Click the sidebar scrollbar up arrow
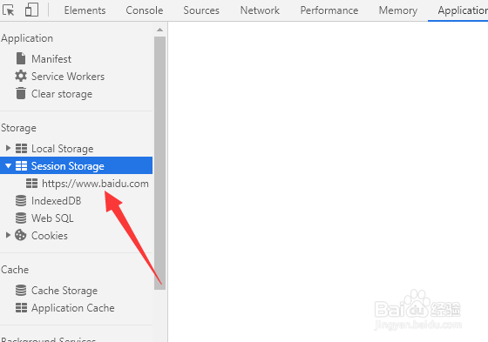 pos(159,30)
